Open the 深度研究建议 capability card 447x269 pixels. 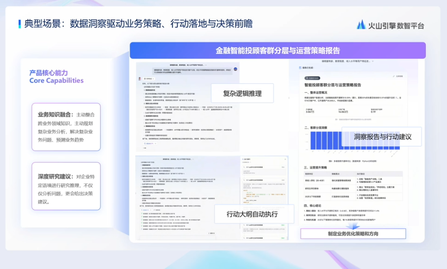[66, 186]
